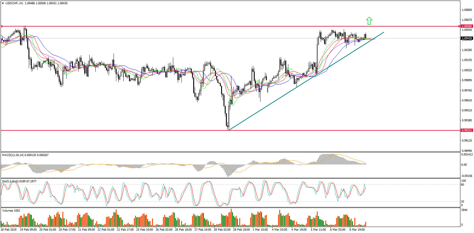Image resolution: width=474 pixels, height=233 pixels.
Task: Click the 5 Mar 11:00 time label
Action: (x=318, y=230)
